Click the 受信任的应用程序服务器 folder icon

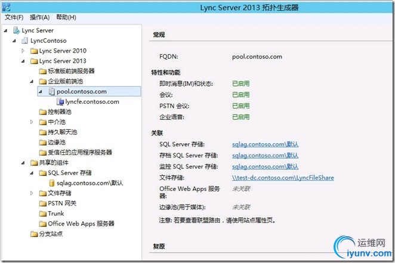[43, 153]
